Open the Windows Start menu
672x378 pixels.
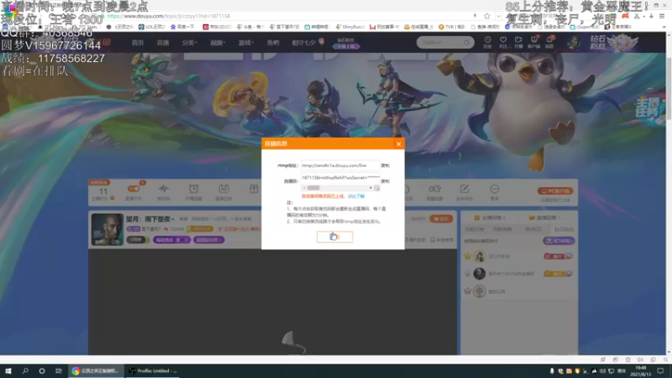8,371
